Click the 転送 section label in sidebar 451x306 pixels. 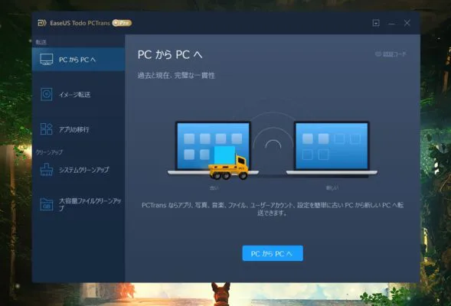(x=41, y=42)
